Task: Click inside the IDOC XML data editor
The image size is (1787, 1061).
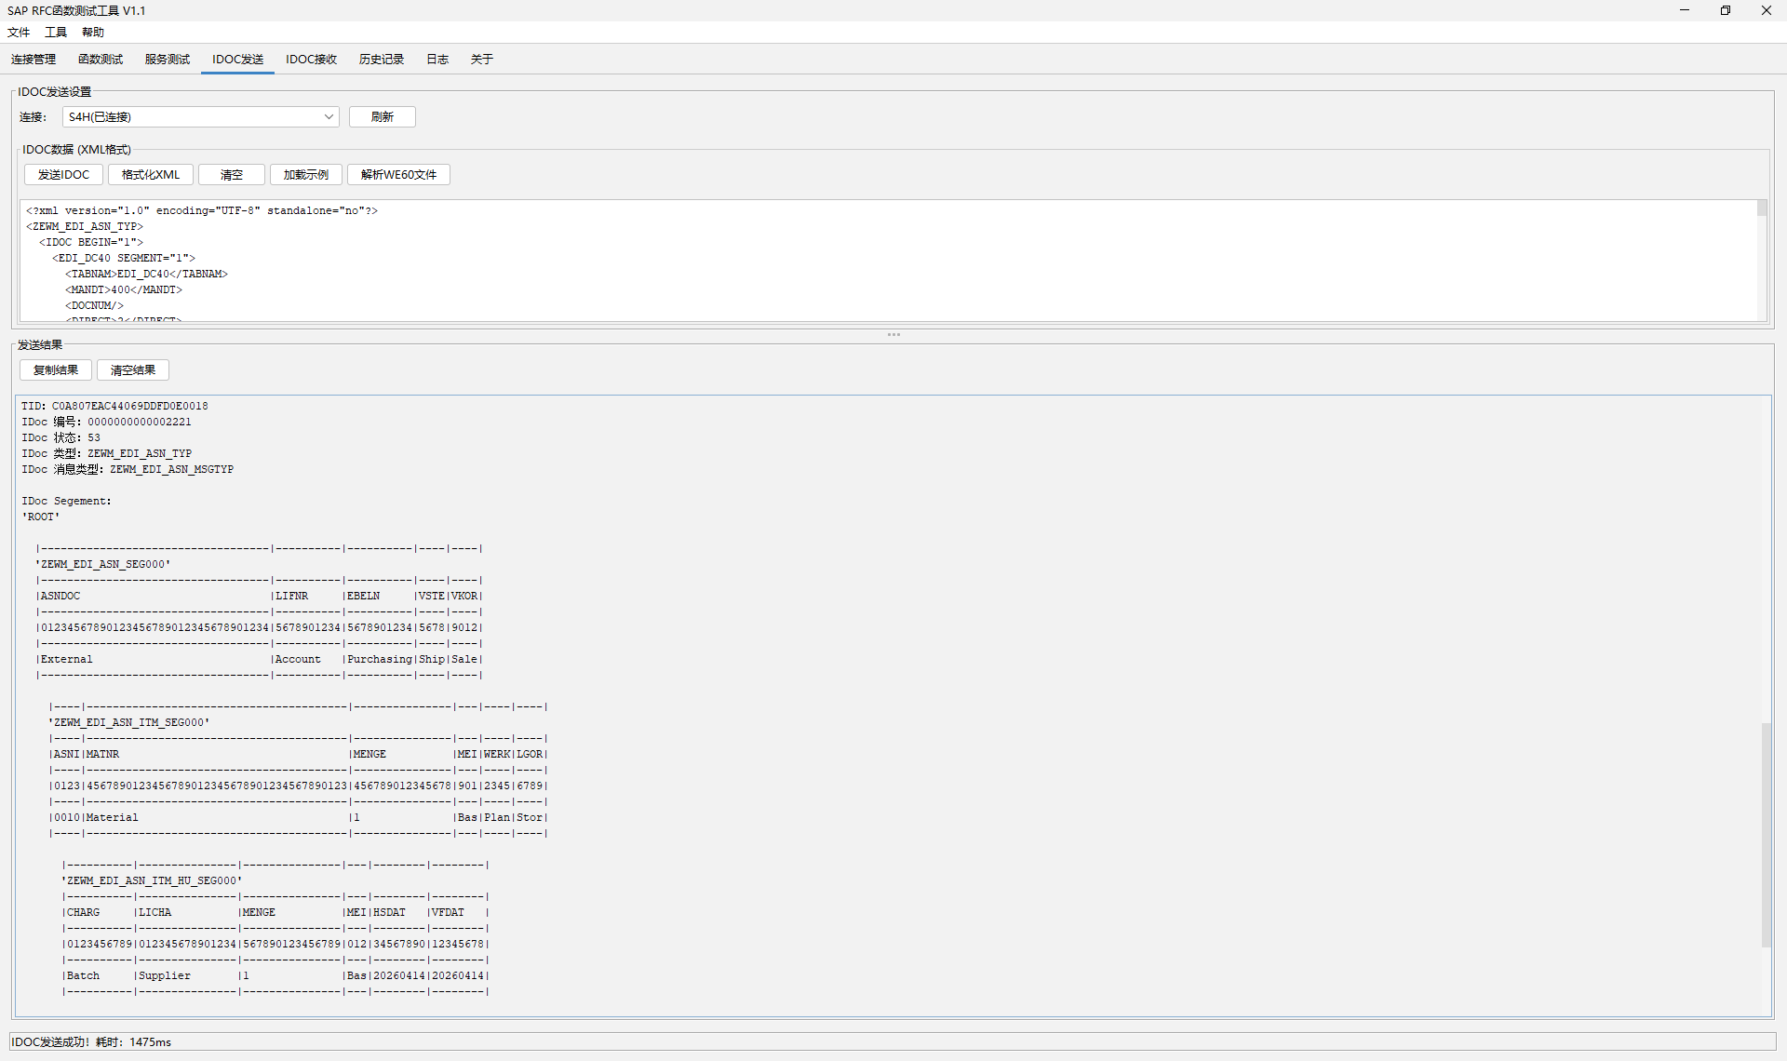Action: pos(838,261)
